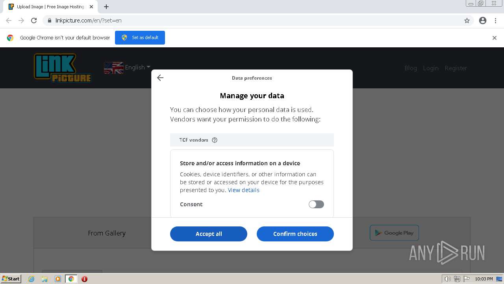Dismiss the default browser notification bar

(x=495, y=38)
